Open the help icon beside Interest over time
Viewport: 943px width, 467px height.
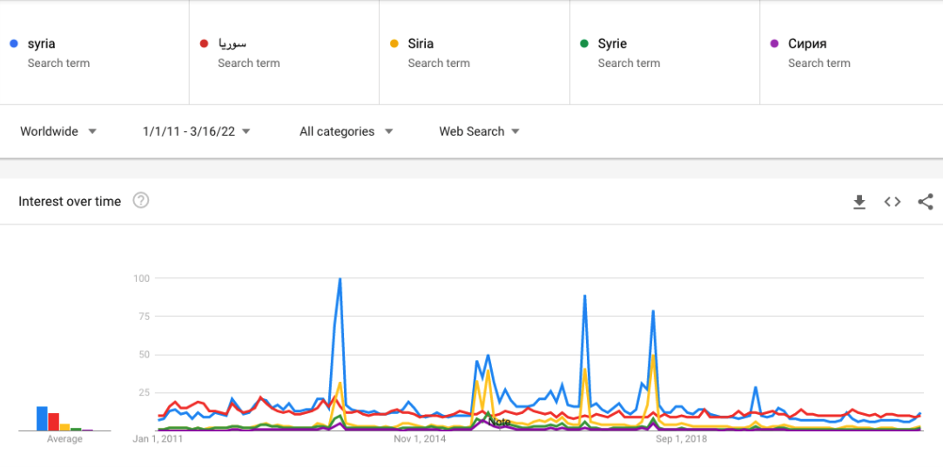[x=141, y=201]
